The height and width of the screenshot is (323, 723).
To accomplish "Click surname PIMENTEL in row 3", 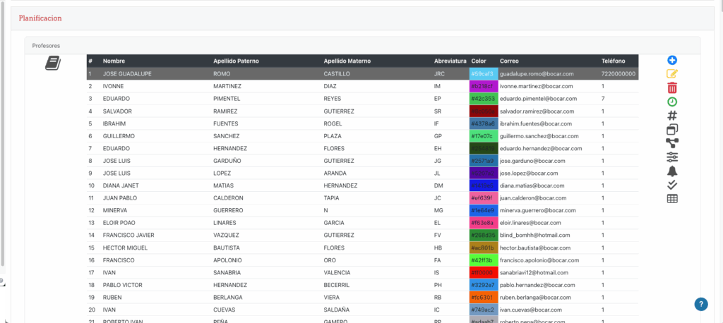I will [227, 99].
